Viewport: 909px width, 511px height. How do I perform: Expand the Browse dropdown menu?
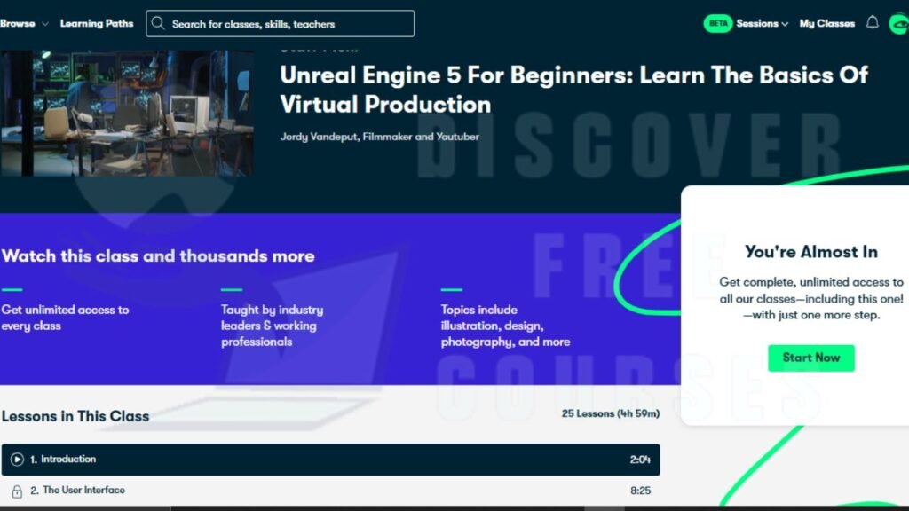point(24,24)
